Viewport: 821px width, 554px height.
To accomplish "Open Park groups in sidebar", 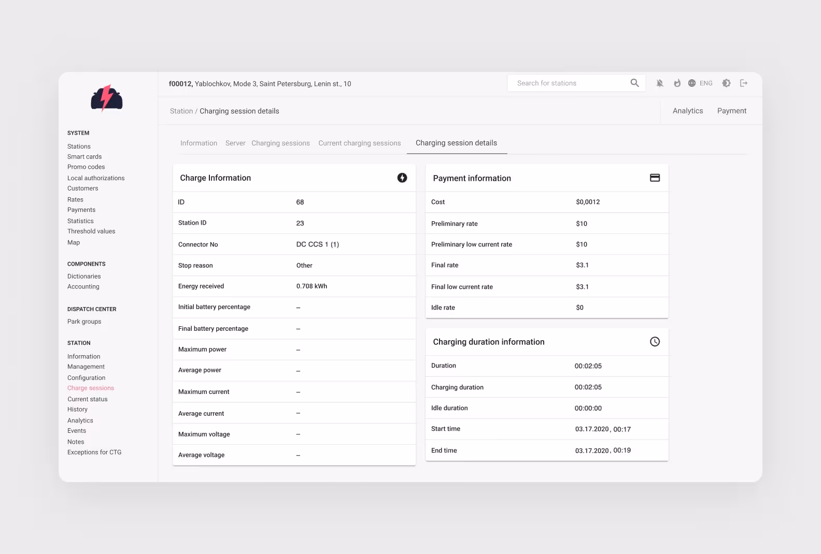I will click(84, 322).
